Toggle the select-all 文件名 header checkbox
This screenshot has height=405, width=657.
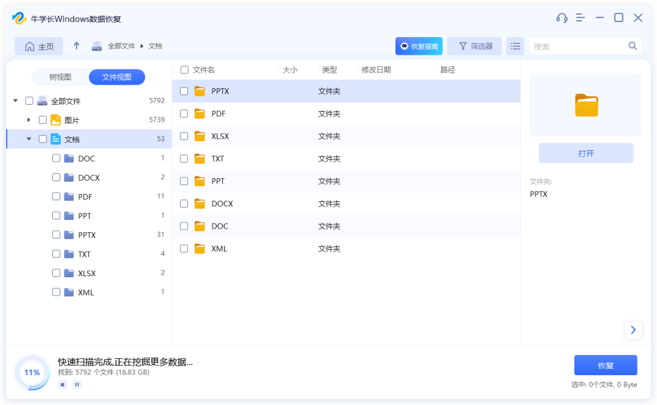click(185, 70)
